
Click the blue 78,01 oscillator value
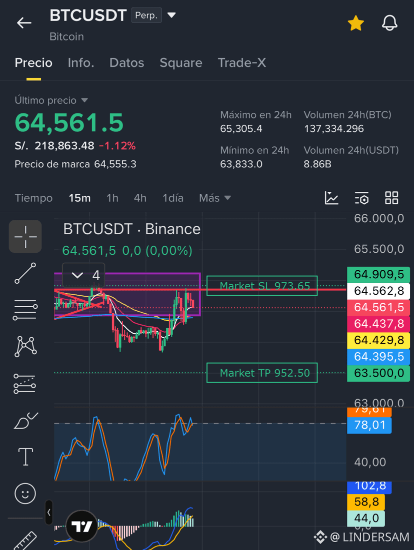pyautogui.click(x=369, y=425)
